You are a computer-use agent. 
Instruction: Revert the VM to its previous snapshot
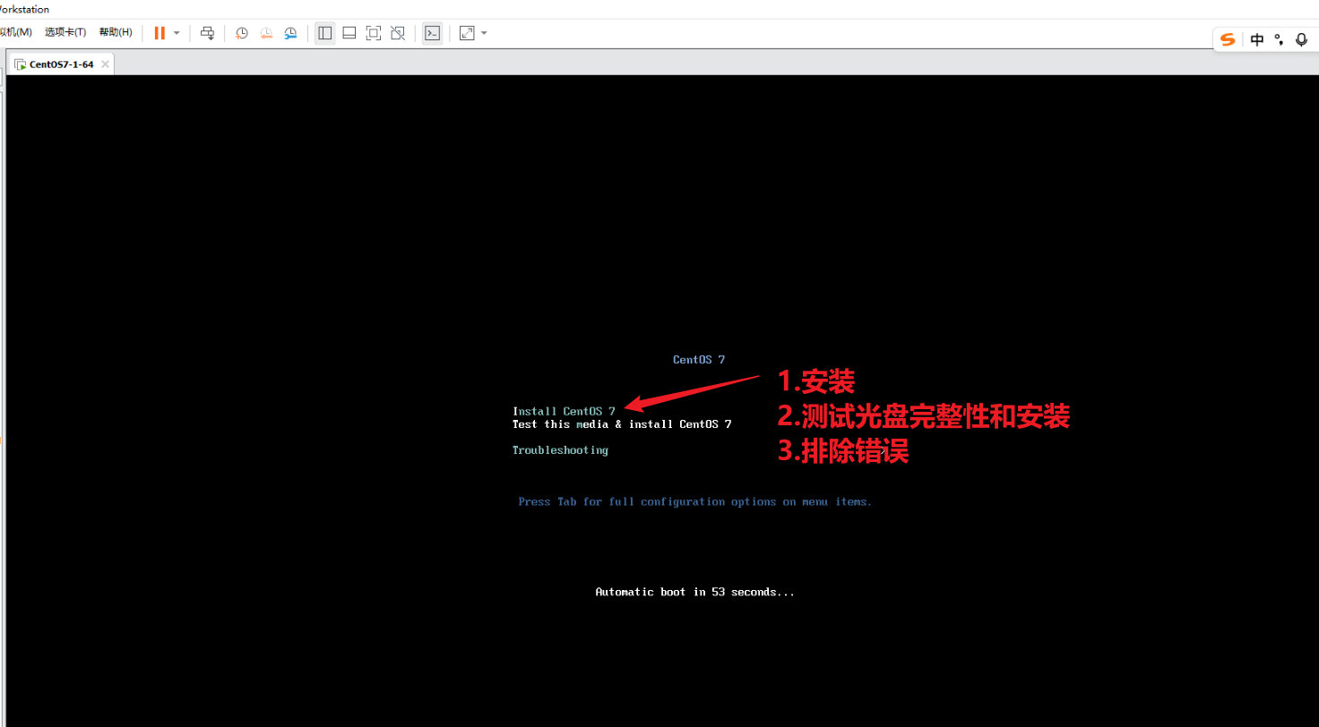pos(266,33)
